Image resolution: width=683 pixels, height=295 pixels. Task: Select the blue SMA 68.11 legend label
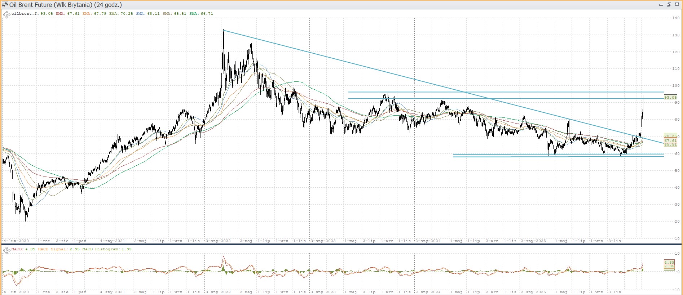[x=147, y=14]
